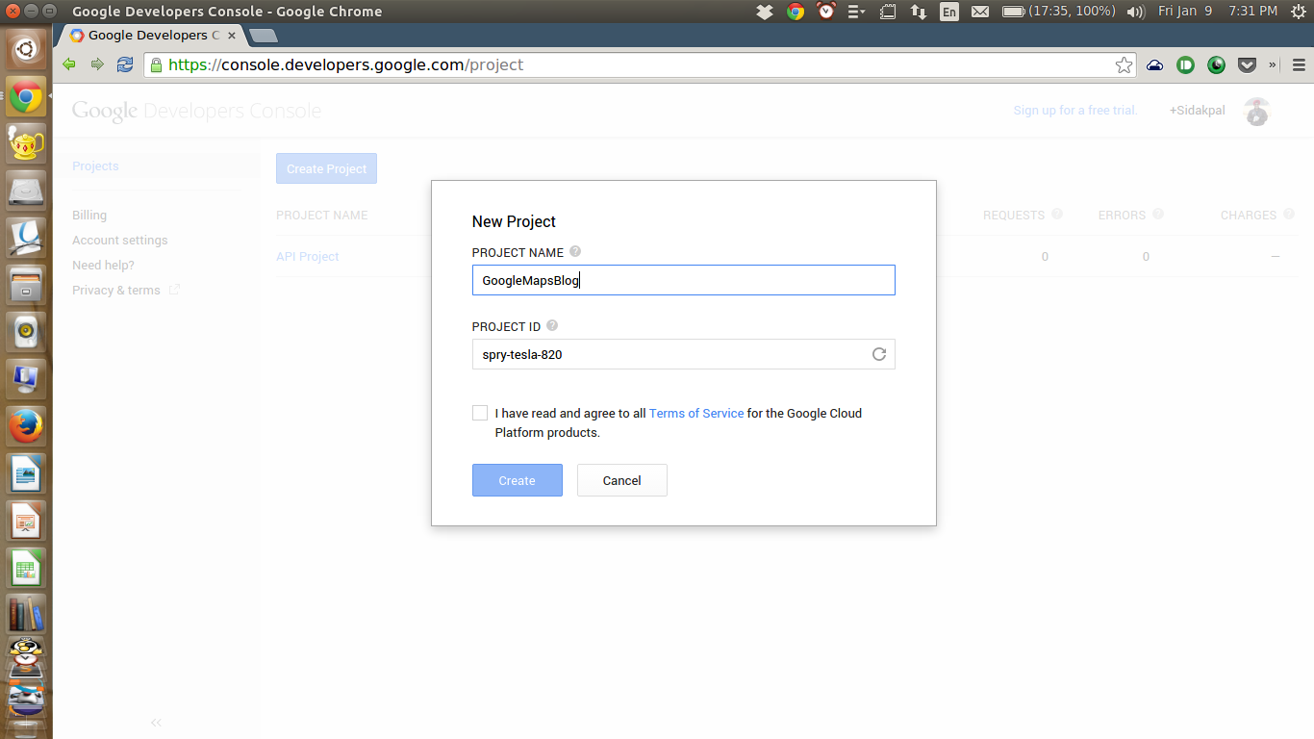This screenshot has height=739, width=1314.
Task: Open Billing in the sidebar
Action: [x=89, y=215]
